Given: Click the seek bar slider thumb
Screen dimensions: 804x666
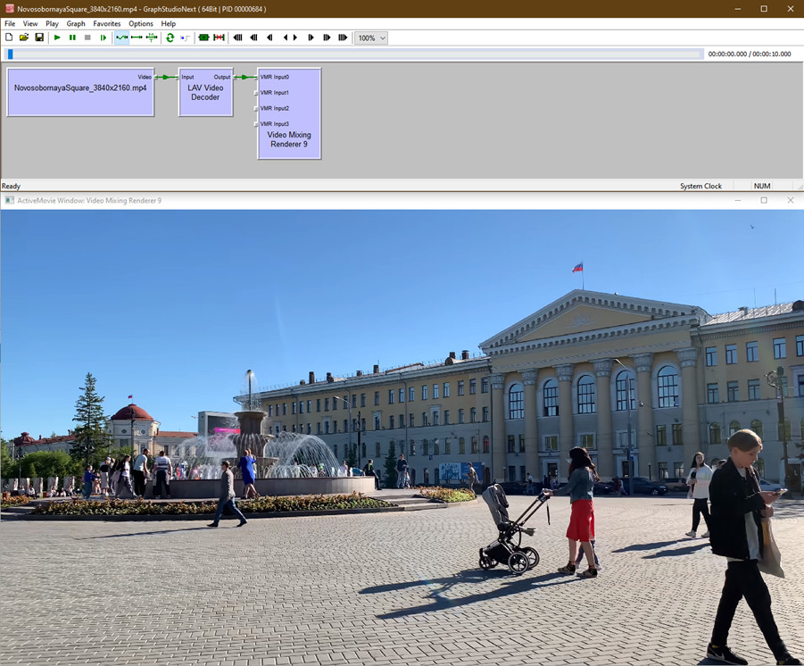Looking at the screenshot, I should point(11,54).
